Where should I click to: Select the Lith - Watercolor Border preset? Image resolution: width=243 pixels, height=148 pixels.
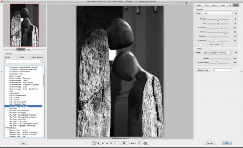pos(23,106)
